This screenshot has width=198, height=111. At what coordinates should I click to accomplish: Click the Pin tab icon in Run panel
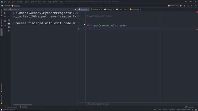point(5,25)
